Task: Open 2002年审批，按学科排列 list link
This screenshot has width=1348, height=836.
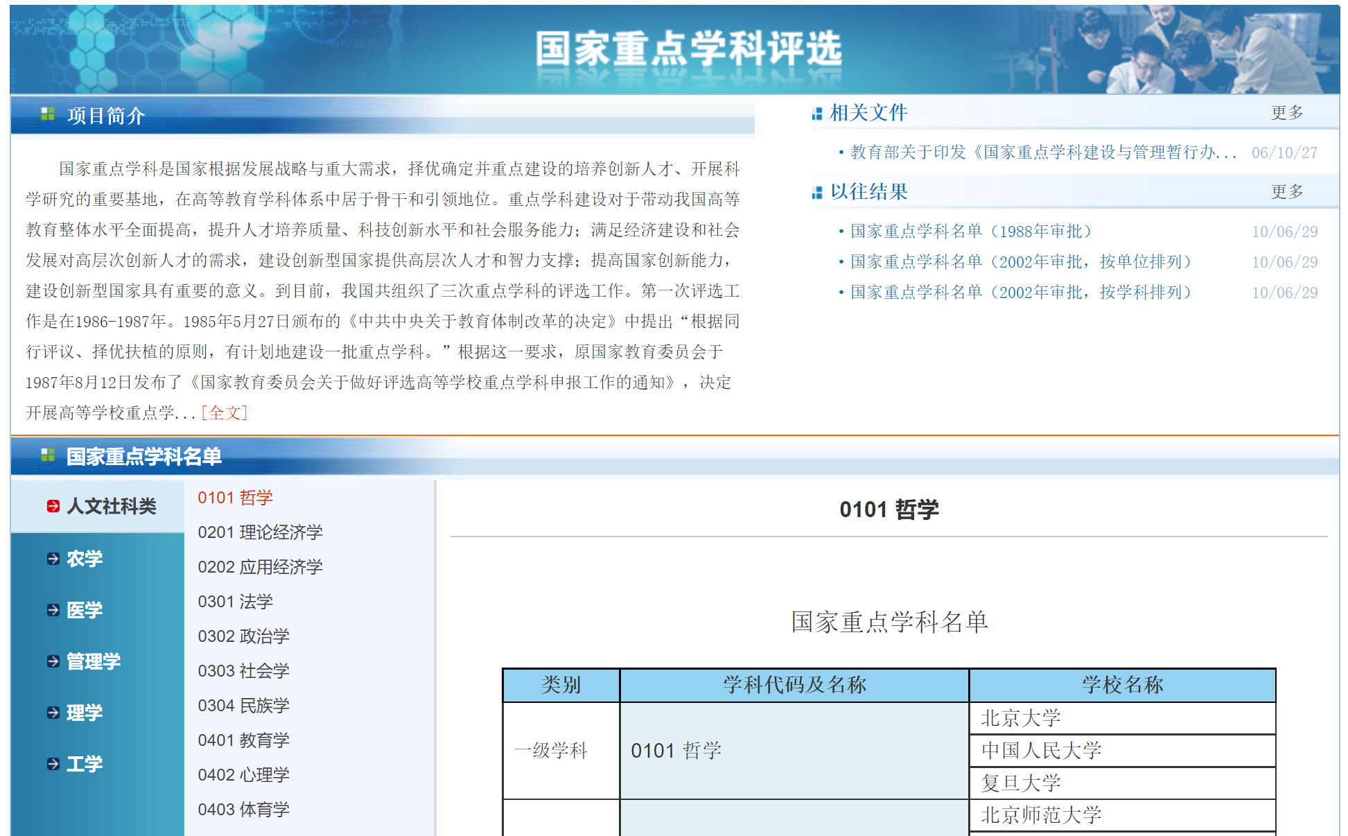Action: click(x=1021, y=293)
